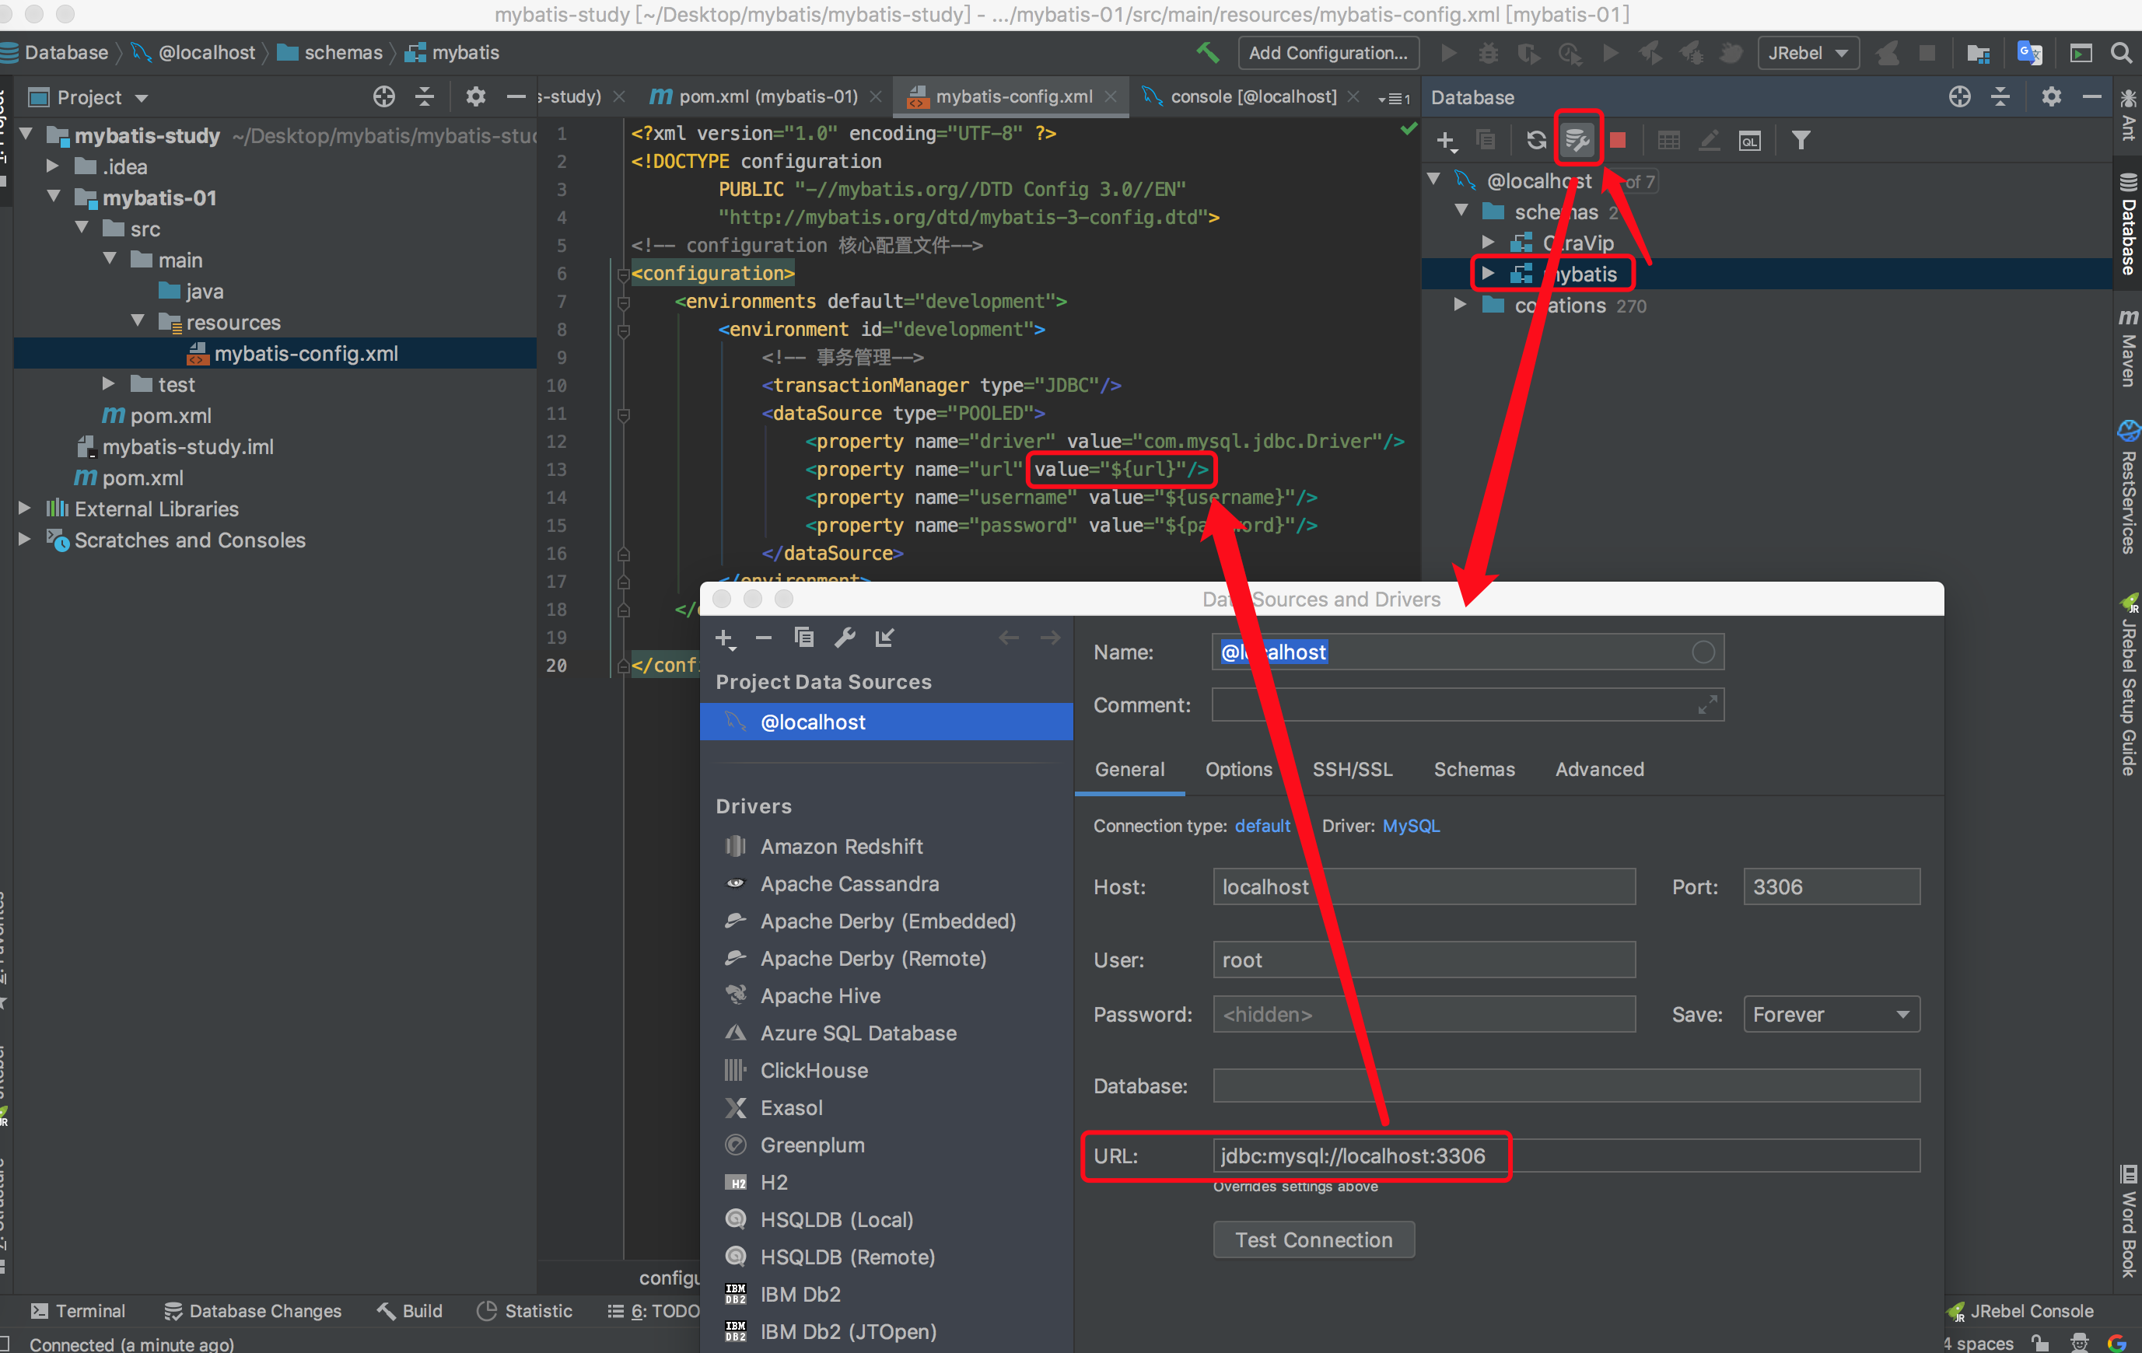The width and height of the screenshot is (2142, 1353).
Task: Collapse the mybatis-01 module folder
Action: click(54, 197)
